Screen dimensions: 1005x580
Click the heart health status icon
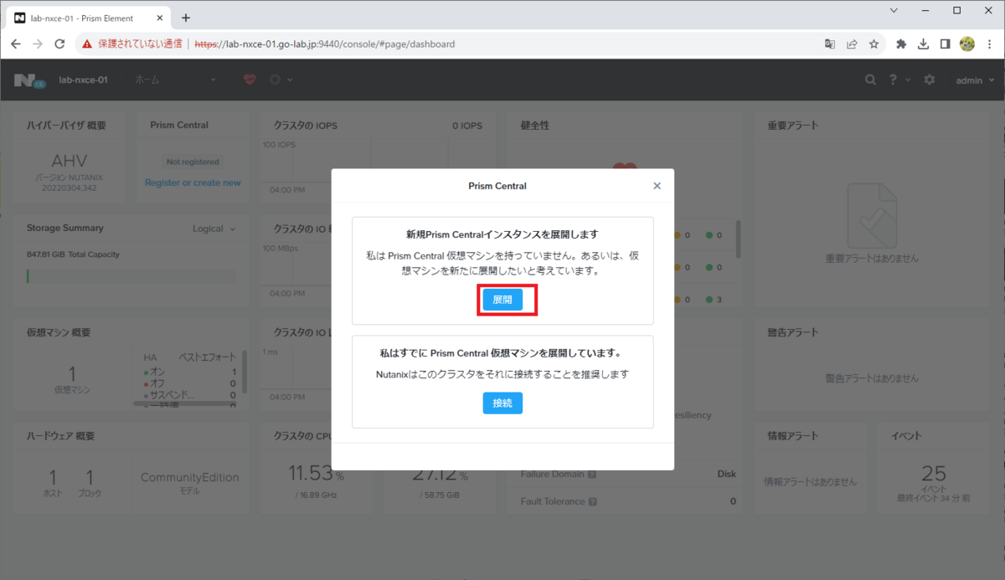coord(250,80)
